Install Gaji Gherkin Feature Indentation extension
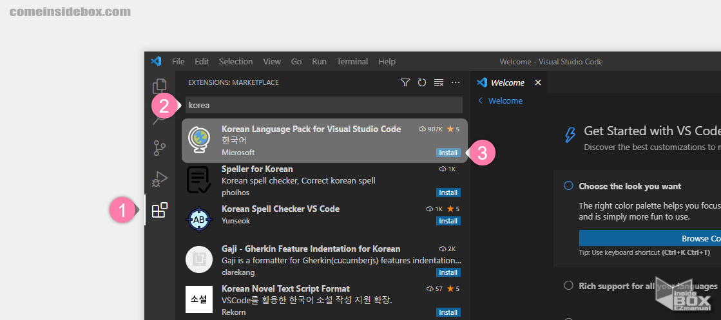 tap(448, 272)
